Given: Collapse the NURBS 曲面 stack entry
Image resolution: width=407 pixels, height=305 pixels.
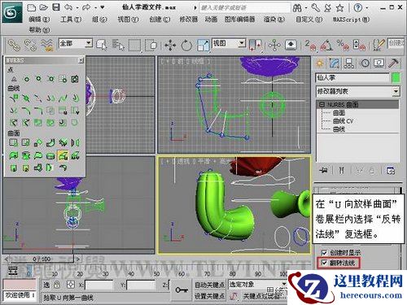Looking at the screenshot, I should click(322, 104).
